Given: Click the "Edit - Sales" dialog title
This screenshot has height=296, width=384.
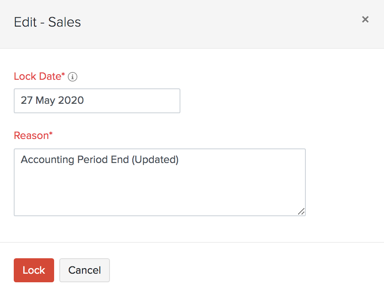Looking at the screenshot, I should 47,22.
